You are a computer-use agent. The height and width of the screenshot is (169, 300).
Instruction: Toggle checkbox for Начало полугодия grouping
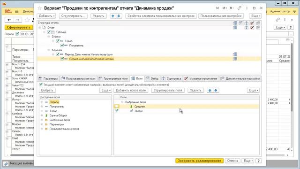click(x=58, y=54)
